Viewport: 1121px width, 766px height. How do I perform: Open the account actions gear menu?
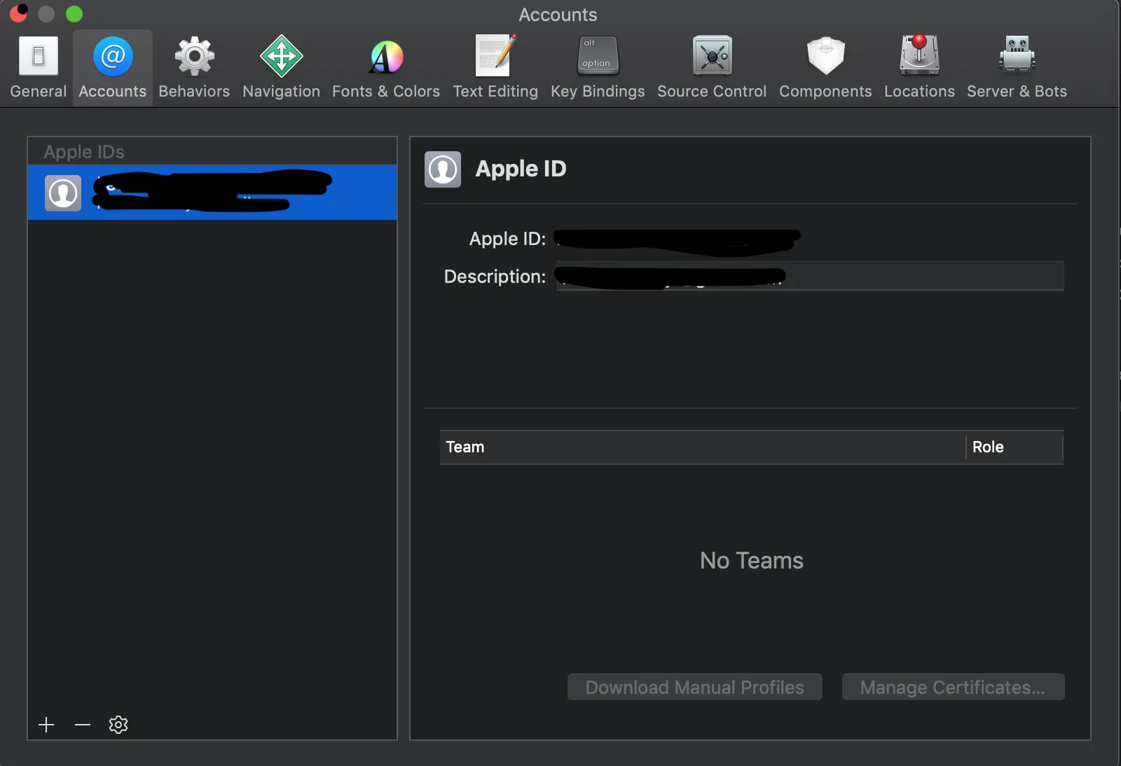(x=118, y=725)
